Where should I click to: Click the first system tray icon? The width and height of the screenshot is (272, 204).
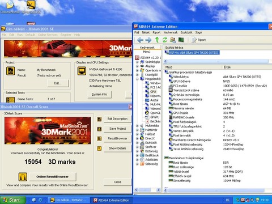coord(238,200)
